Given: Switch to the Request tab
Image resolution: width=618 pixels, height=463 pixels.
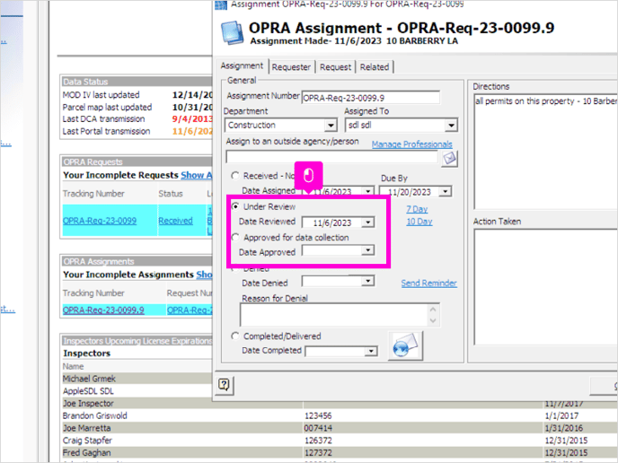Looking at the screenshot, I should pos(335,67).
